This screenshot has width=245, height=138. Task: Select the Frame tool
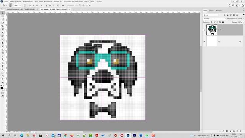click(x=3, y=30)
